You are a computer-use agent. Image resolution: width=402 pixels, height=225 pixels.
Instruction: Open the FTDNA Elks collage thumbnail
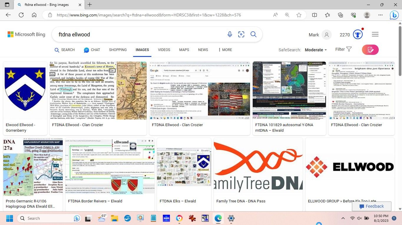184,168
